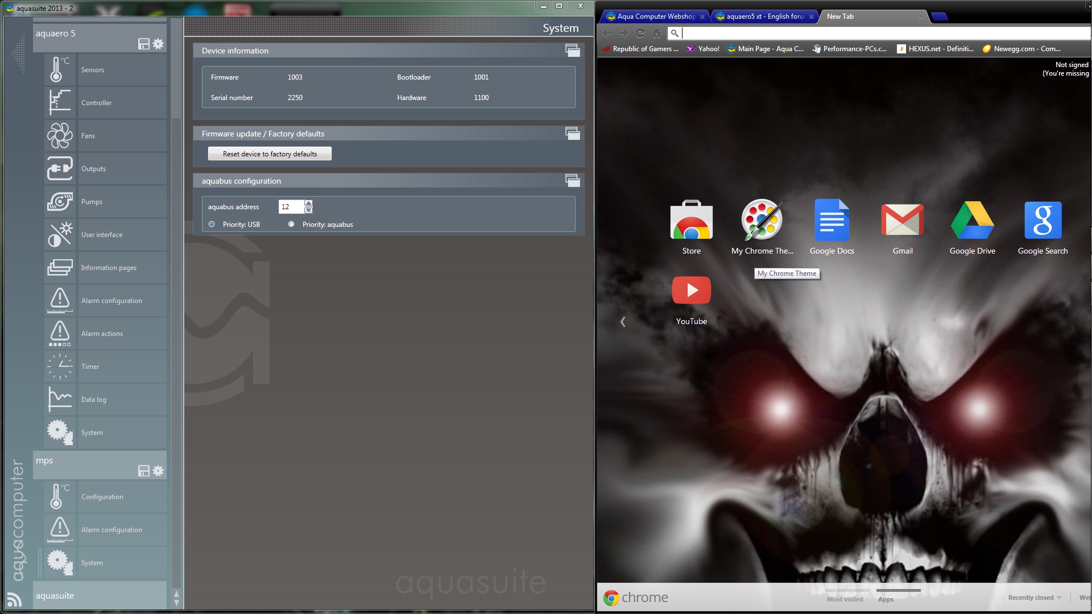
Task: Increase aquabus address with up arrow
Action: (x=308, y=203)
